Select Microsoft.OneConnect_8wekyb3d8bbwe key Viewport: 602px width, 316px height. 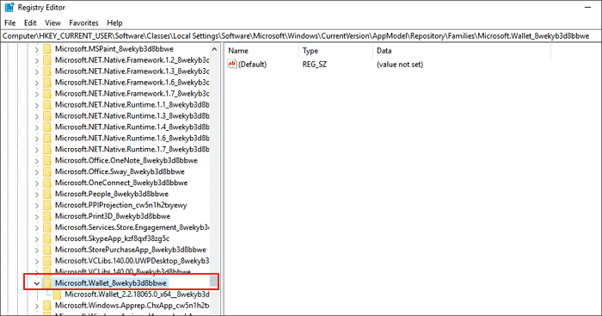121,183
